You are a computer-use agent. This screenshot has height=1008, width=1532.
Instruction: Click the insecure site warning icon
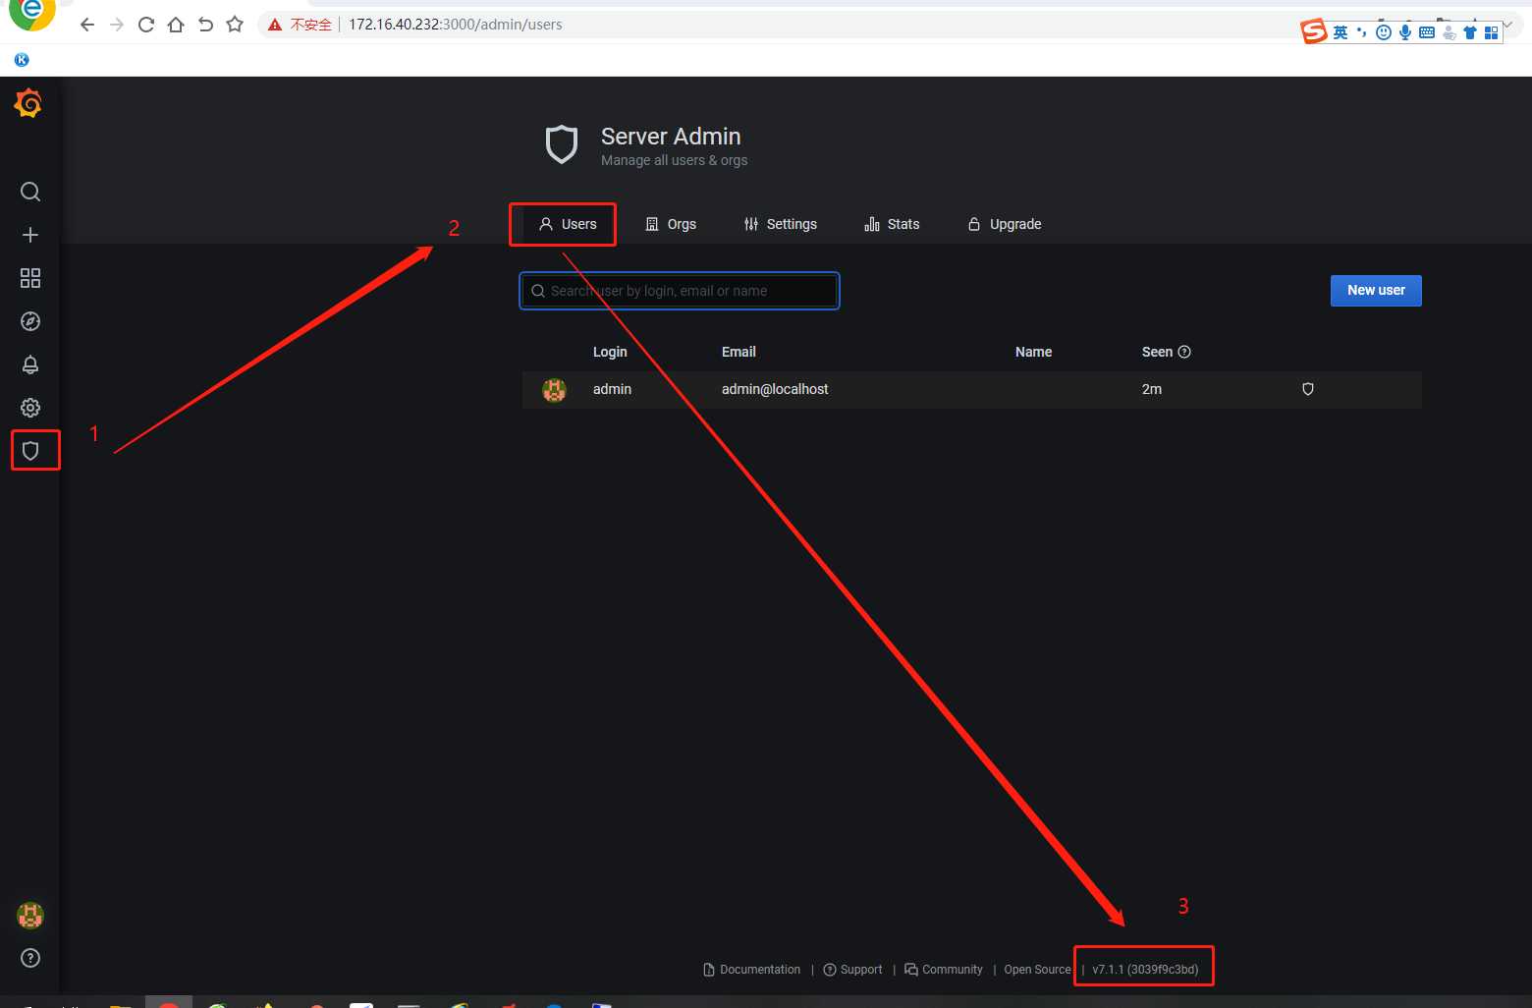pyautogui.click(x=275, y=25)
